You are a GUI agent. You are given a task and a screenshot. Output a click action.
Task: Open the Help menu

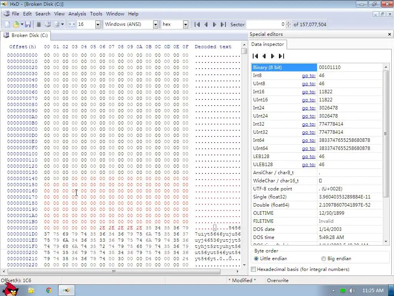click(133, 14)
